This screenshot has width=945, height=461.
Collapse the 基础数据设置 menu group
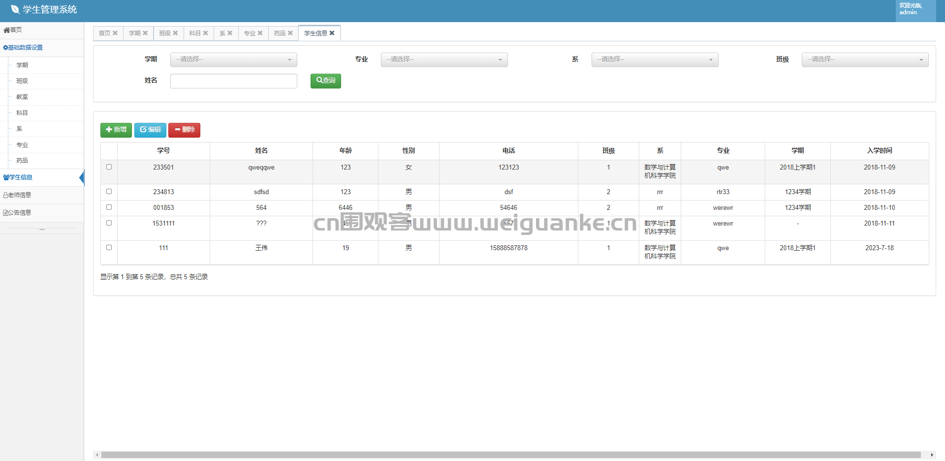point(42,48)
